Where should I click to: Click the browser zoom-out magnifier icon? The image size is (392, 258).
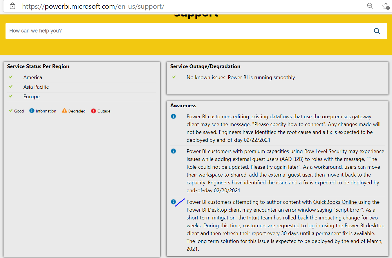[370, 6]
